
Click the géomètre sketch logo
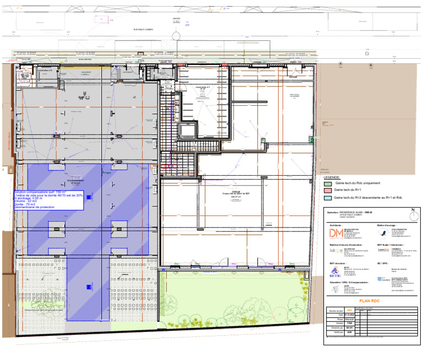click(335, 290)
